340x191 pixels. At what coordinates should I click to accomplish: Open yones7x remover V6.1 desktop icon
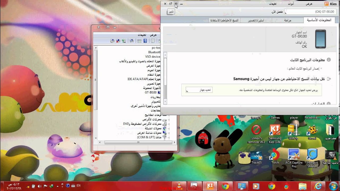[x=256, y=134]
